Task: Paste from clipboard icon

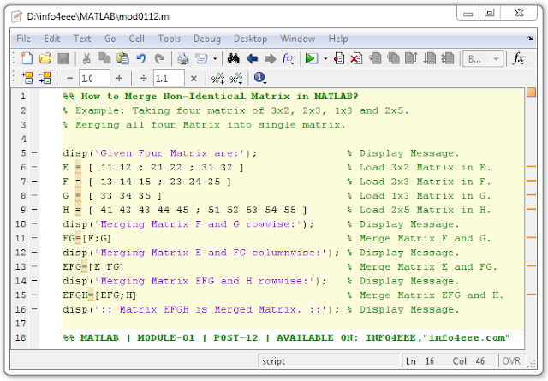Action: click(x=122, y=58)
